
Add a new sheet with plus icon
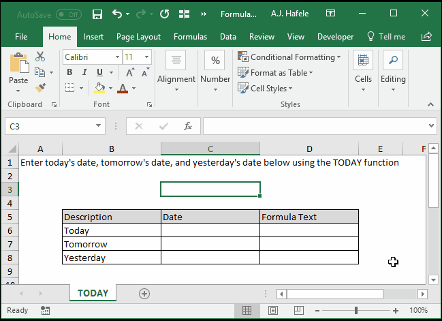[144, 294]
